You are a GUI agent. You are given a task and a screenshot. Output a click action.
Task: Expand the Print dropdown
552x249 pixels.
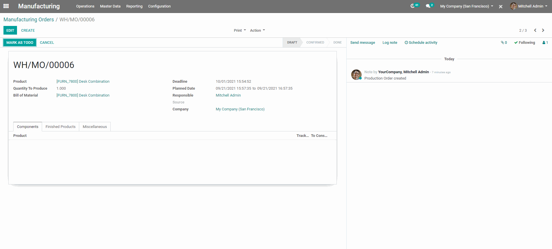pyautogui.click(x=240, y=30)
